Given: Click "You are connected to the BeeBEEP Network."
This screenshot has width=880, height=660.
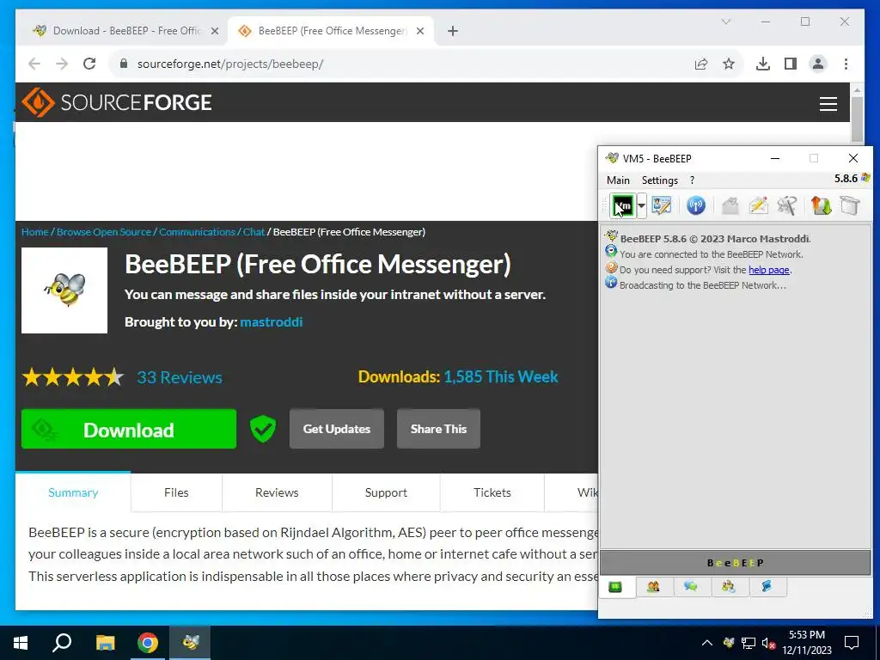Looking at the screenshot, I should click(x=711, y=254).
